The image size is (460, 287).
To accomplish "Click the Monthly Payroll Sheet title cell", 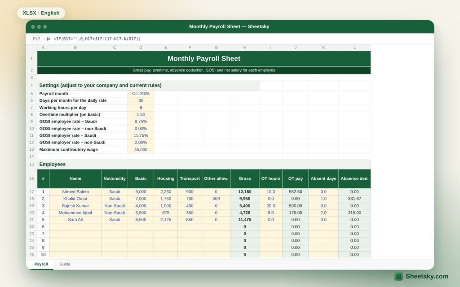I will (204, 59).
